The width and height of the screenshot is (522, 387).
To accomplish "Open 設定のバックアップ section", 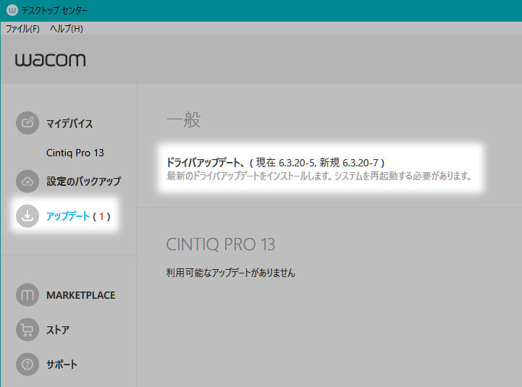I will 83,182.
